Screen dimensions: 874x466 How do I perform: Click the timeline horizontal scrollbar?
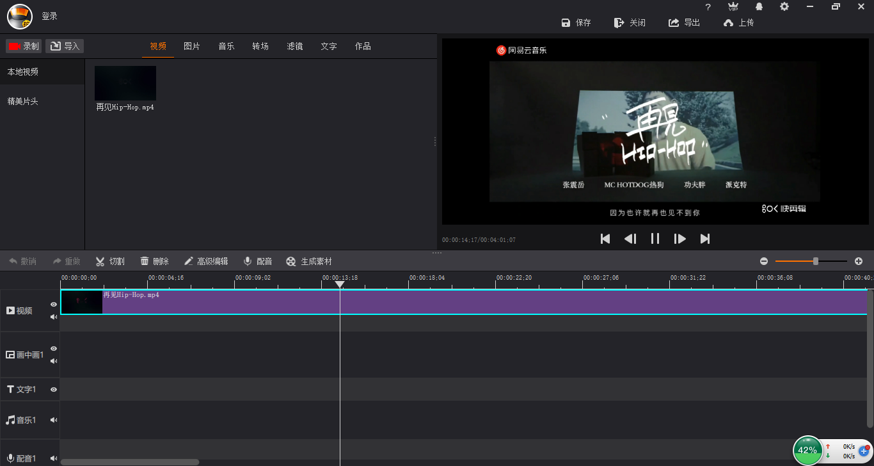[x=130, y=462]
